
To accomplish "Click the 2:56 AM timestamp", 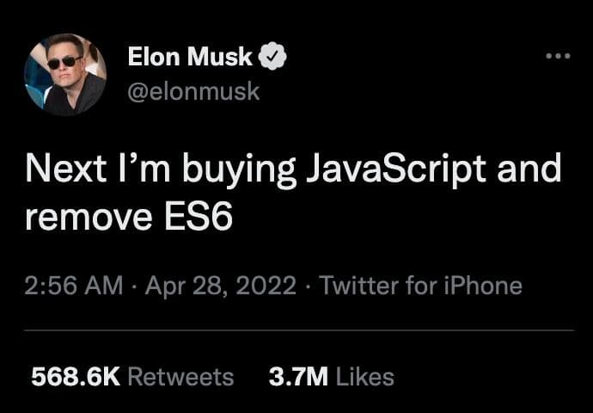I will (x=74, y=285).
